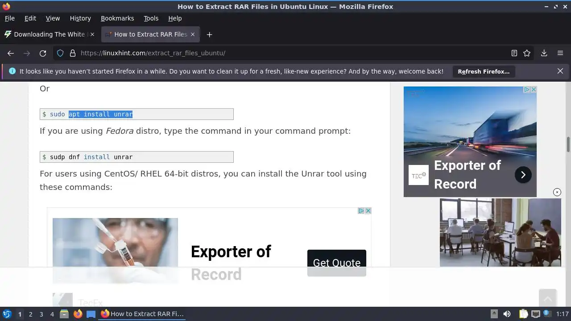The width and height of the screenshot is (571, 321).
Task: Open network status tray icon
Action: pyautogui.click(x=536, y=314)
